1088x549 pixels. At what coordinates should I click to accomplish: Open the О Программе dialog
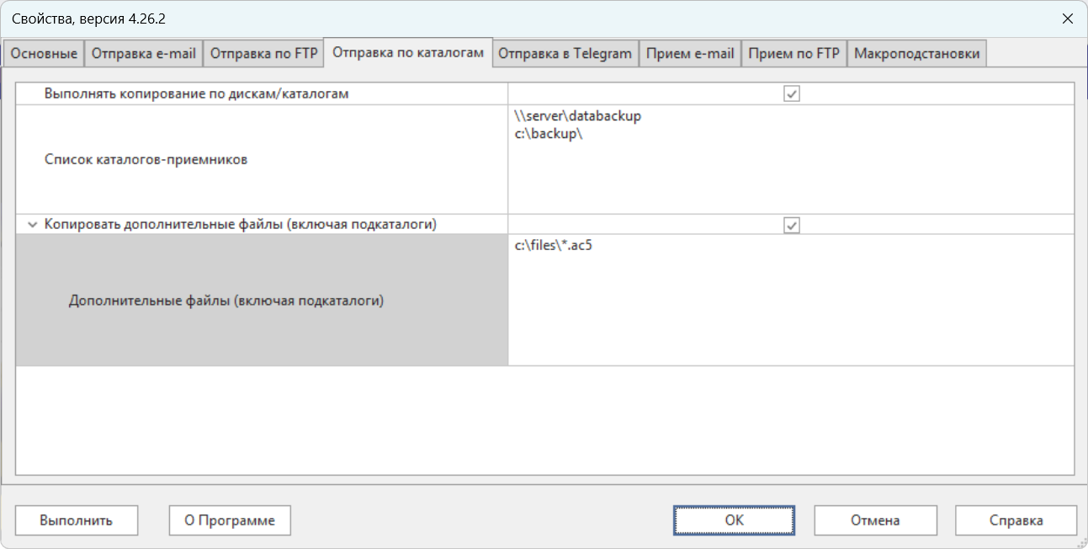(230, 520)
